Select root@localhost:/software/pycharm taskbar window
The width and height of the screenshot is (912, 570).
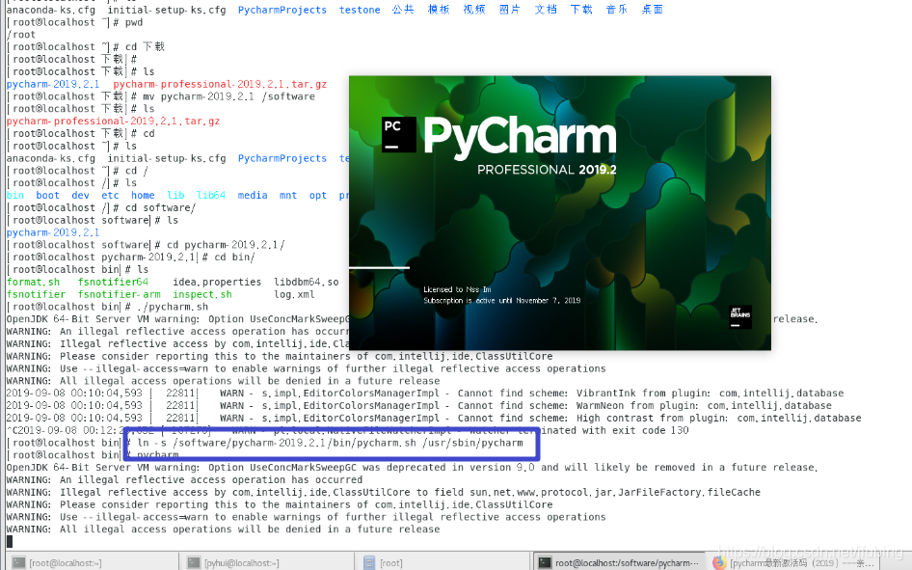tap(620, 562)
